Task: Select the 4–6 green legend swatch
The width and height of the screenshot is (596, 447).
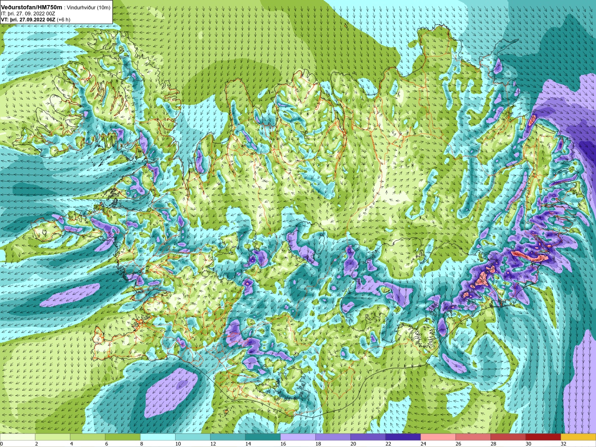Action: click(x=88, y=437)
